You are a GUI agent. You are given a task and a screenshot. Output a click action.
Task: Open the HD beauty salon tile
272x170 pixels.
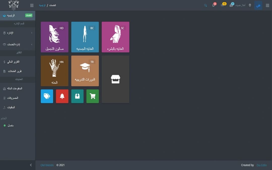pyautogui.click(x=54, y=37)
